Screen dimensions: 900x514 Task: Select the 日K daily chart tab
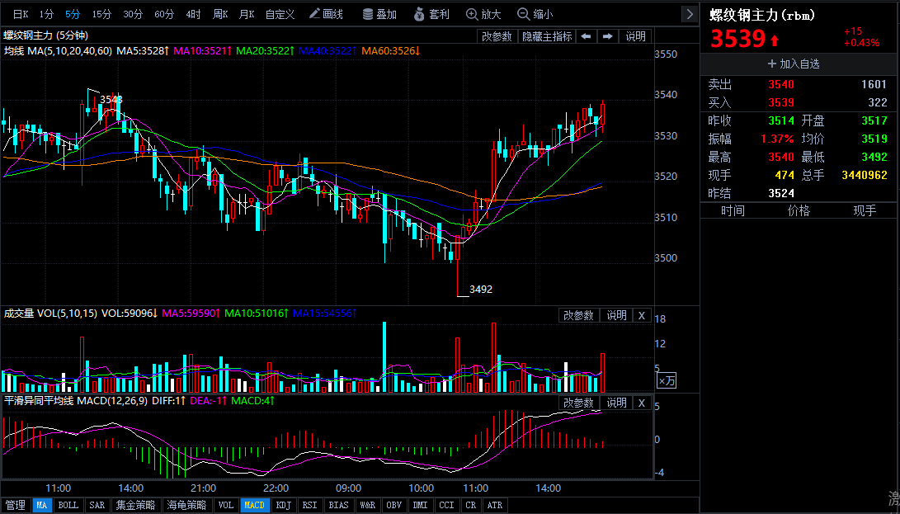coord(20,14)
